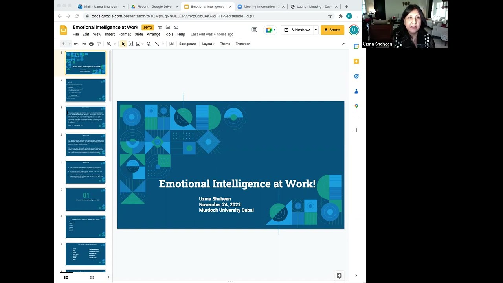Select the text box tool
503x283 pixels.
coord(131,44)
